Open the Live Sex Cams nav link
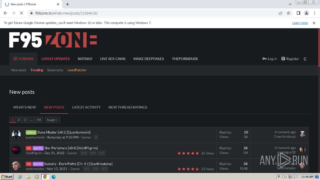The image size is (320, 180). (x=113, y=59)
